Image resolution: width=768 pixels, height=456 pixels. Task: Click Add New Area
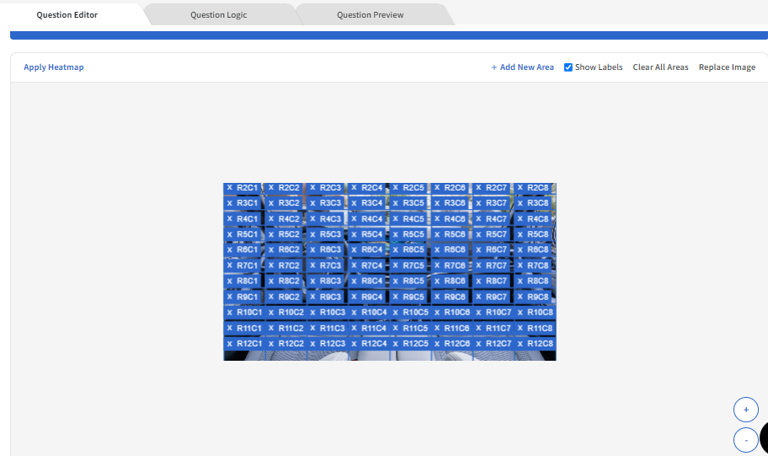click(x=522, y=67)
